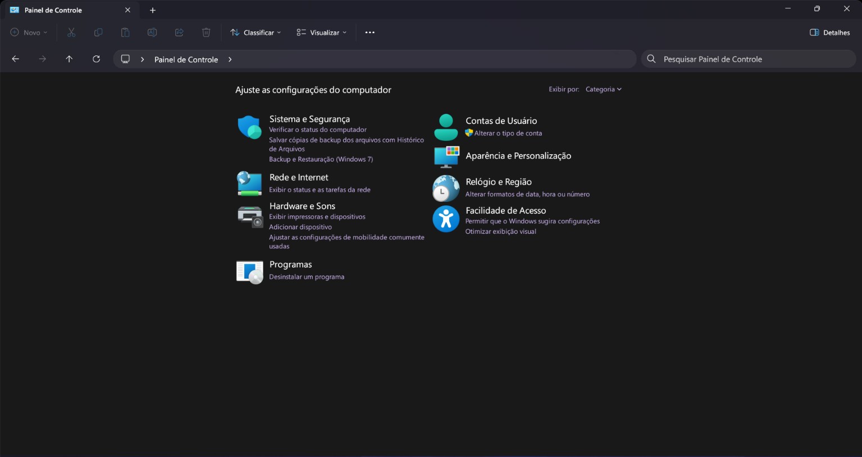Click Adicionar dispositivo link

point(300,227)
